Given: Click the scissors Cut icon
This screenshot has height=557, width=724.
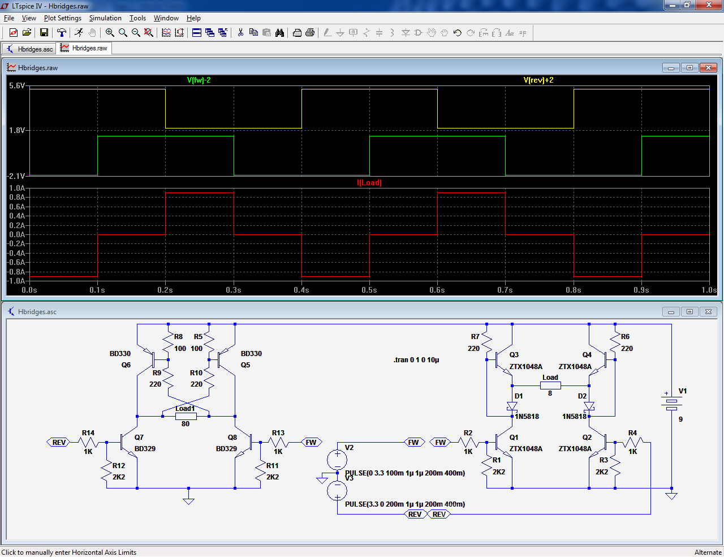Looking at the screenshot, I should [240, 33].
